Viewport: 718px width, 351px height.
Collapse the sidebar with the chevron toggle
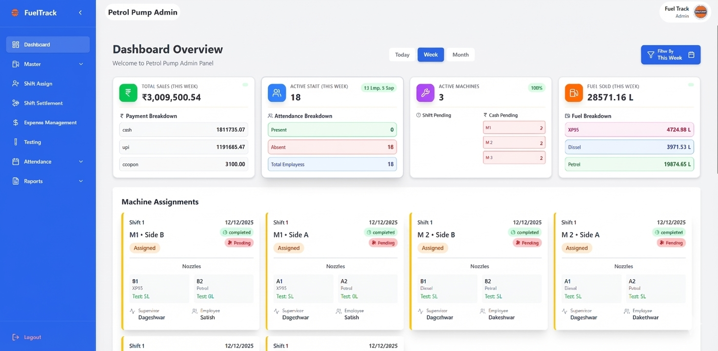(x=80, y=13)
